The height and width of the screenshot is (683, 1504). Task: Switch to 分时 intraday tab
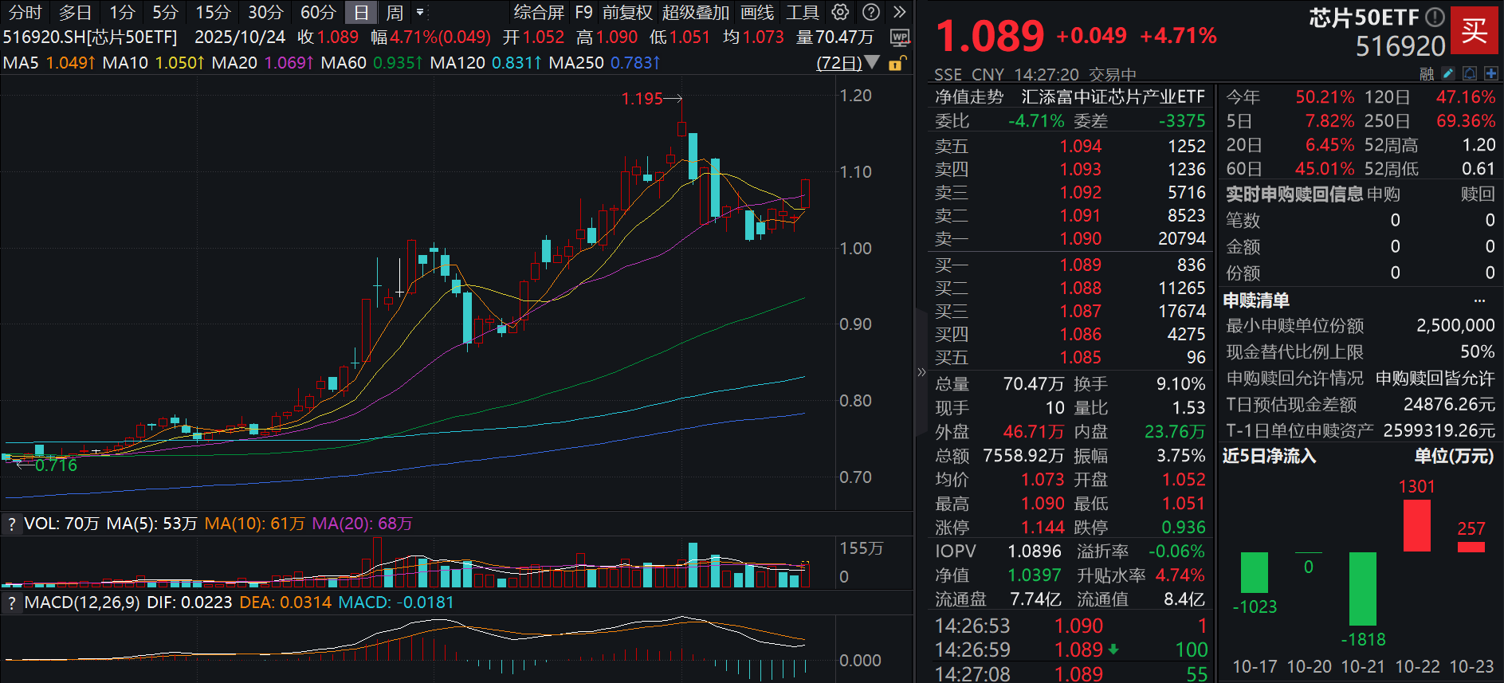pos(25,12)
